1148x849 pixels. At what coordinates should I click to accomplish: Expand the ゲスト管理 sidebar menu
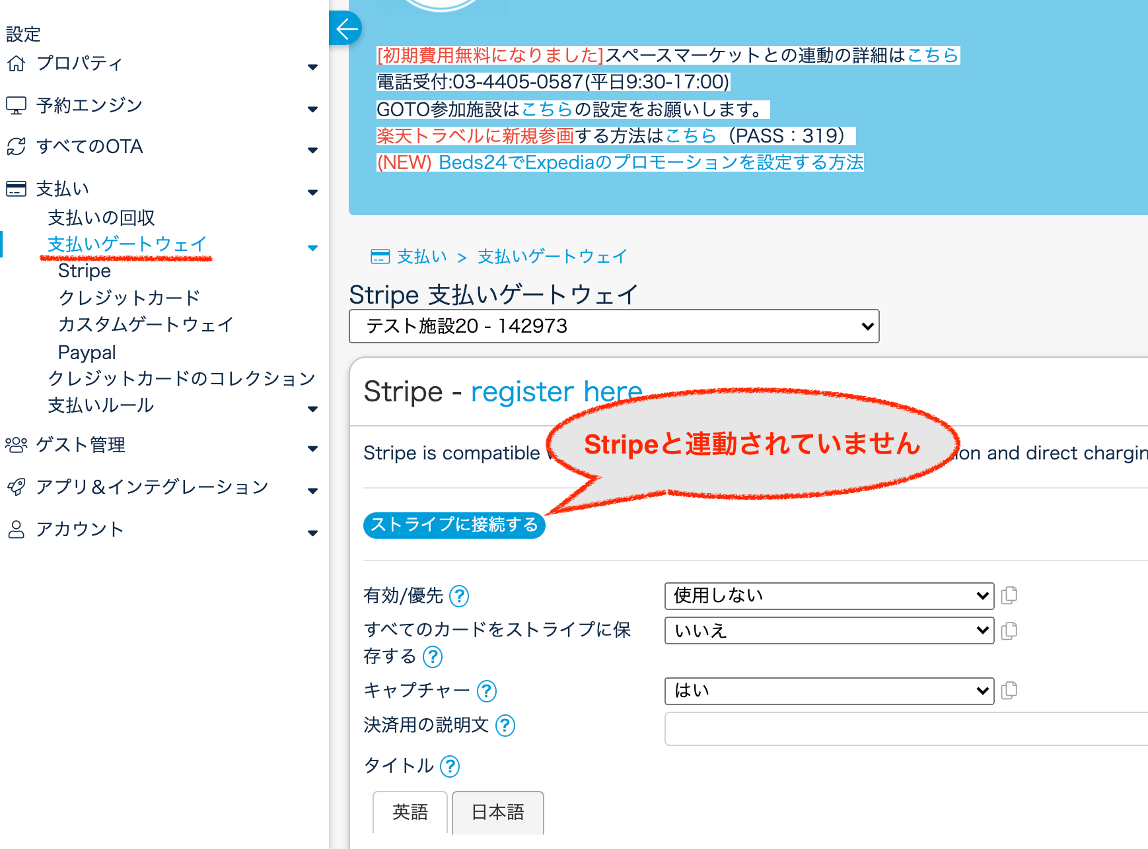pos(81,446)
